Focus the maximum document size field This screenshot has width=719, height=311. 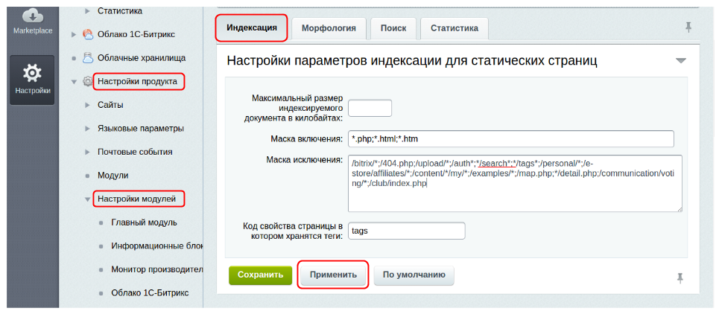pos(370,108)
